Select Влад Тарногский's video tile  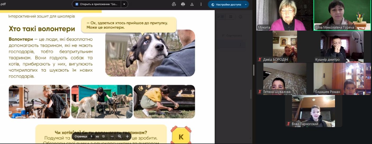coord(313,111)
